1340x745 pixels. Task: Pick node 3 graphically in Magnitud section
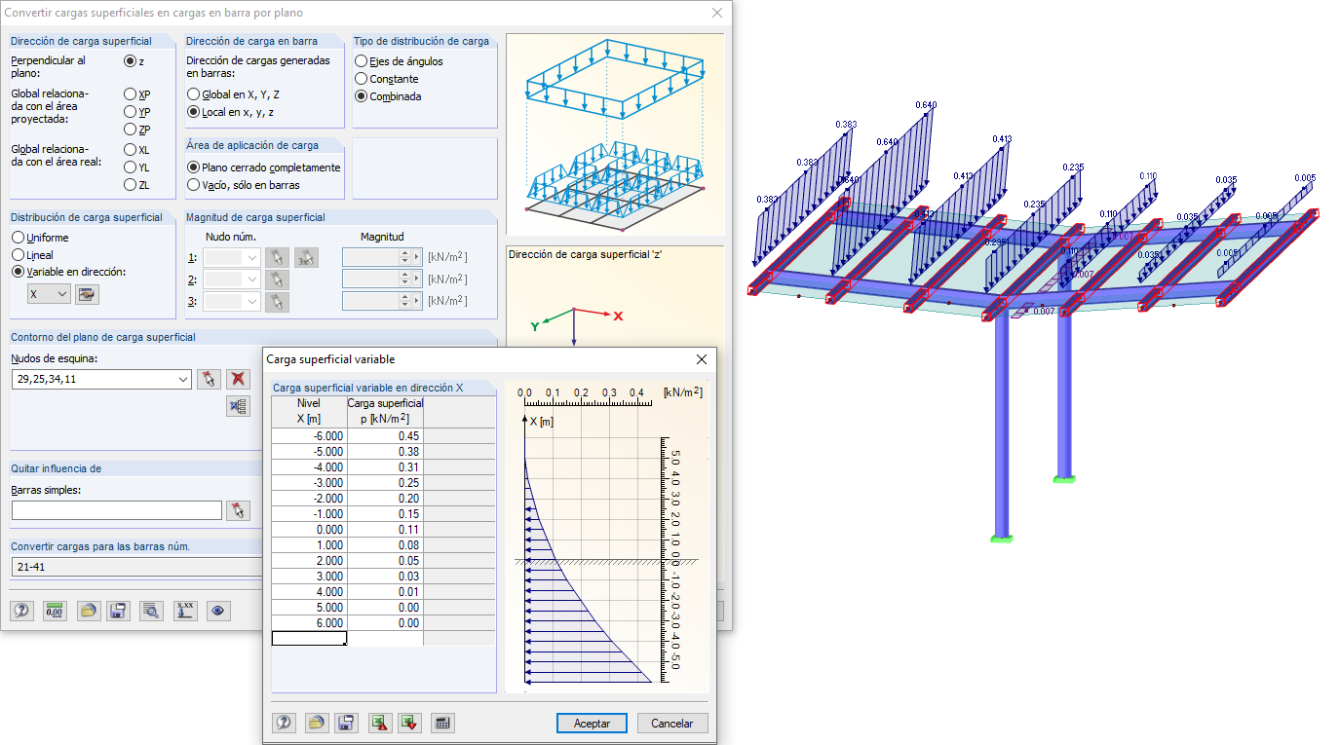pyautogui.click(x=278, y=302)
